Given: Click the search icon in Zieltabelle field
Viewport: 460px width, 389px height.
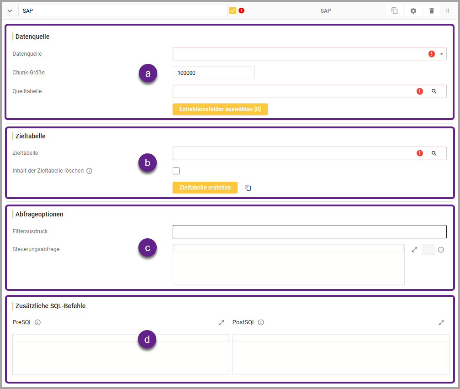Looking at the screenshot, I should tap(434, 153).
